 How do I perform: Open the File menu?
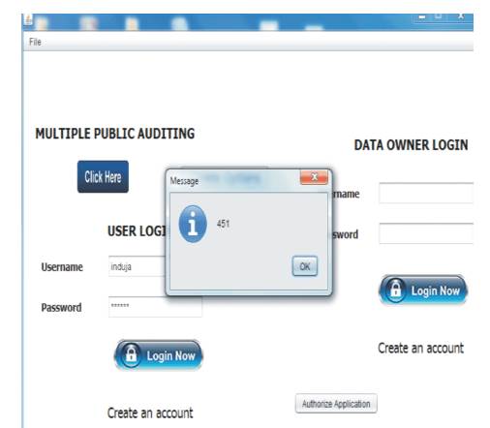coord(35,42)
